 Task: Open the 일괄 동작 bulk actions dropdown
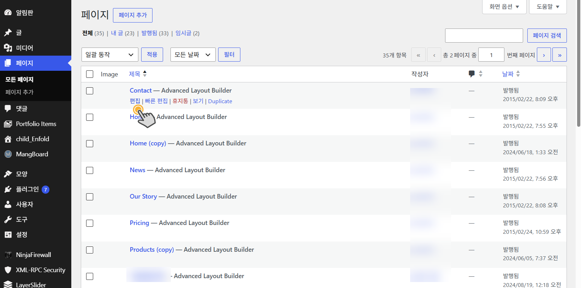[110, 55]
